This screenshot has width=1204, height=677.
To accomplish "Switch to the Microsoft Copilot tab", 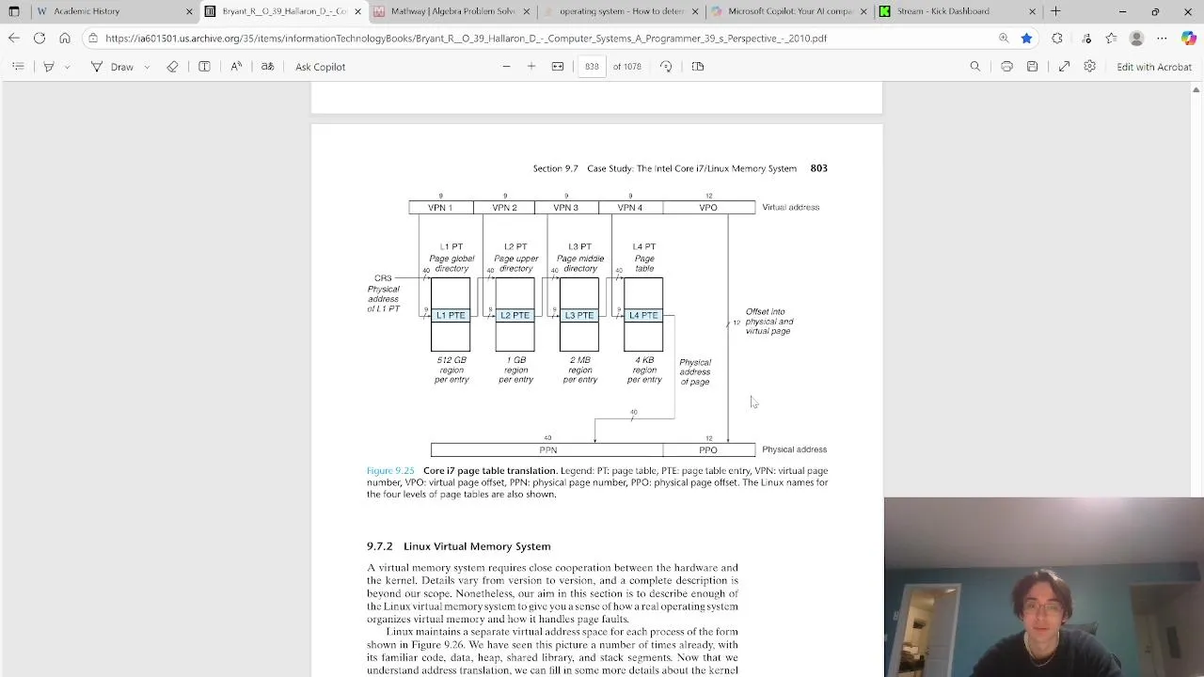I will point(790,11).
